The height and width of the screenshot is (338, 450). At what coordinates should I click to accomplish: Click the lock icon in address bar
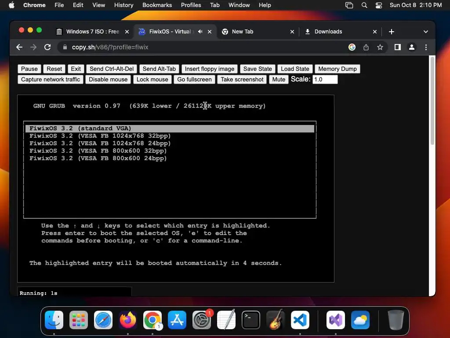[x=65, y=47]
